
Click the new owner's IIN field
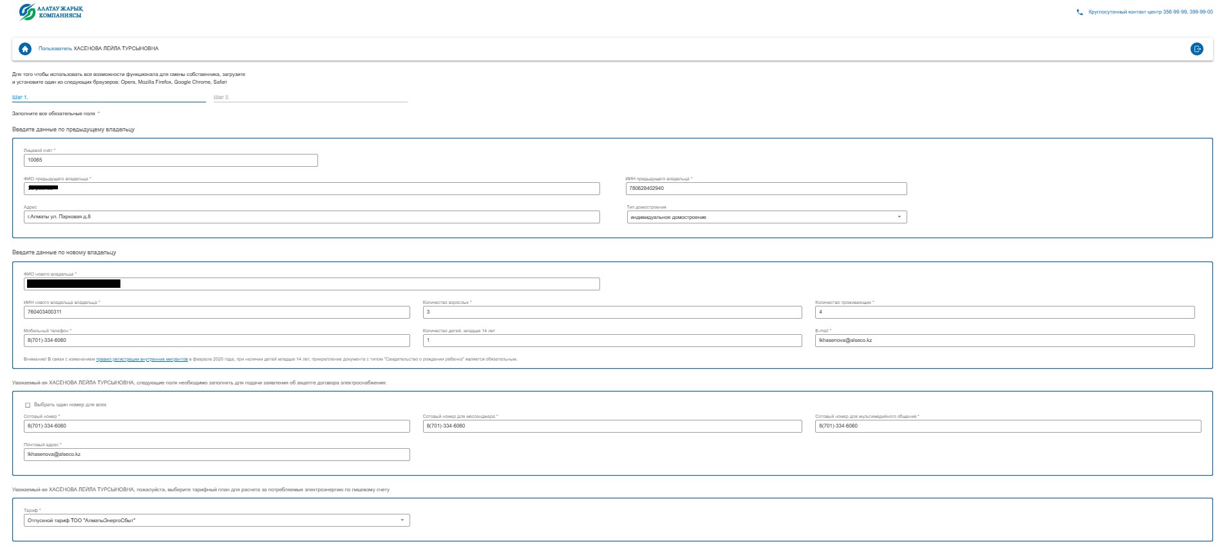point(216,312)
